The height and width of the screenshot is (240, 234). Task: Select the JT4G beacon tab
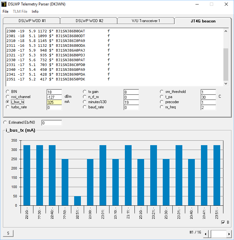203,21
